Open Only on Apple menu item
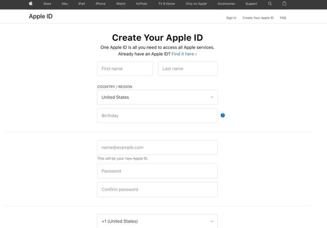The height and width of the screenshot is (228, 327). click(x=196, y=4)
